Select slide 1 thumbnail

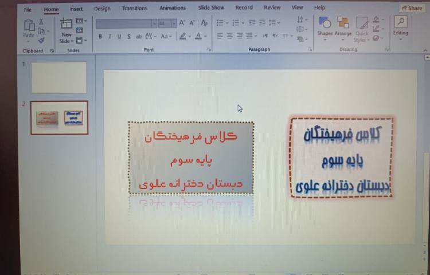click(59, 77)
